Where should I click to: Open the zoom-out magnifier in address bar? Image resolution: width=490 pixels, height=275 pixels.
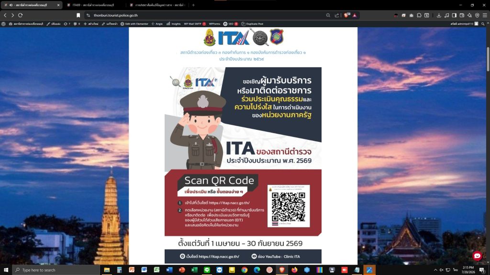pyautogui.click(x=328, y=15)
